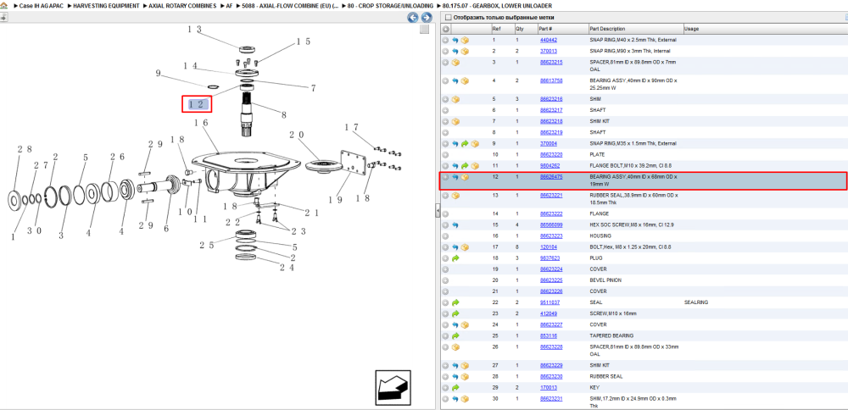
Task: Go to the next diagram with the right arrow
Action: pos(427,18)
